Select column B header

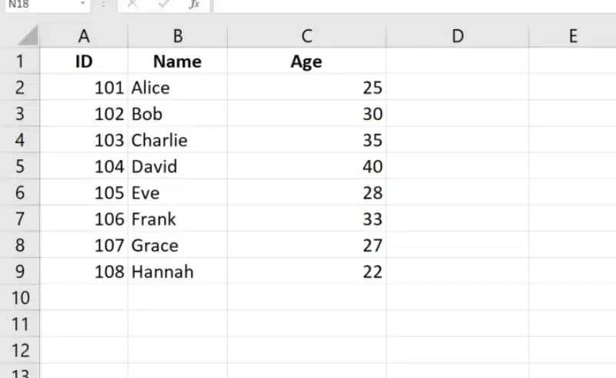(x=178, y=35)
